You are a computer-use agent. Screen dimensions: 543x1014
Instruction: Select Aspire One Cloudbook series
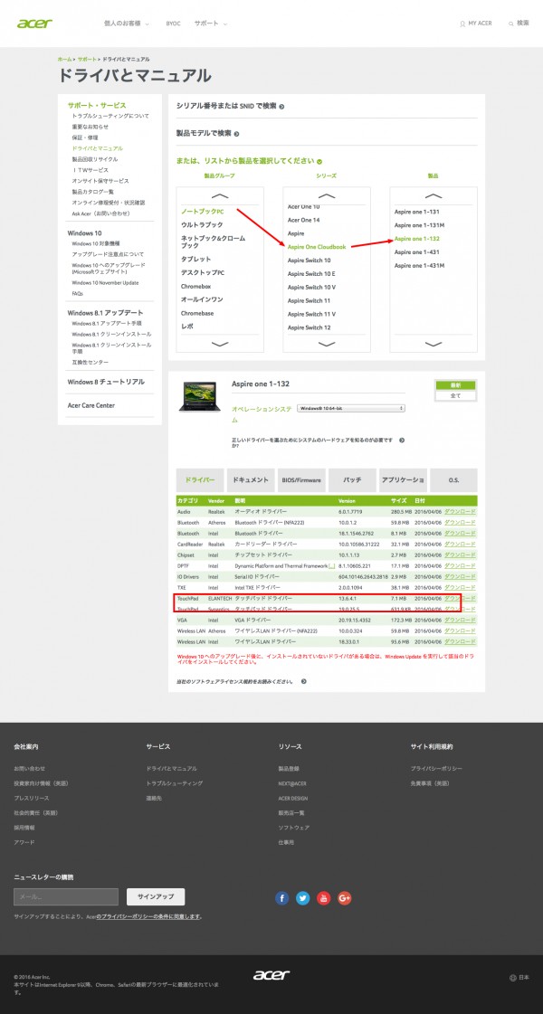point(317,246)
